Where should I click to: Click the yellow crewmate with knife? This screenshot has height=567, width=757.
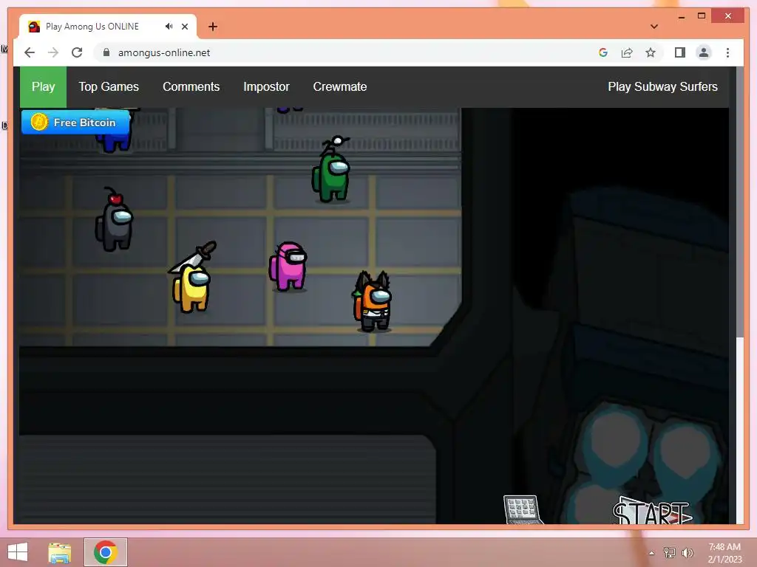tap(193, 278)
